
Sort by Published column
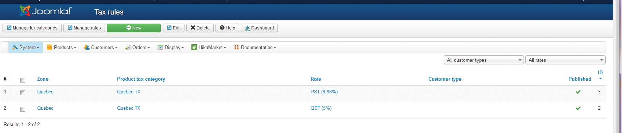coord(580,79)
